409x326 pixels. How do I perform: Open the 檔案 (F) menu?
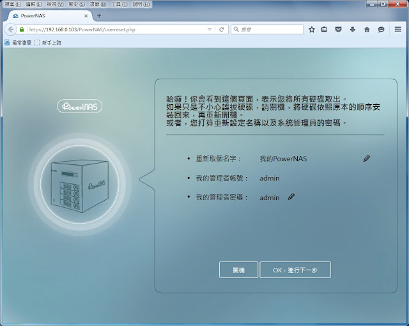[x=13, y=4]
